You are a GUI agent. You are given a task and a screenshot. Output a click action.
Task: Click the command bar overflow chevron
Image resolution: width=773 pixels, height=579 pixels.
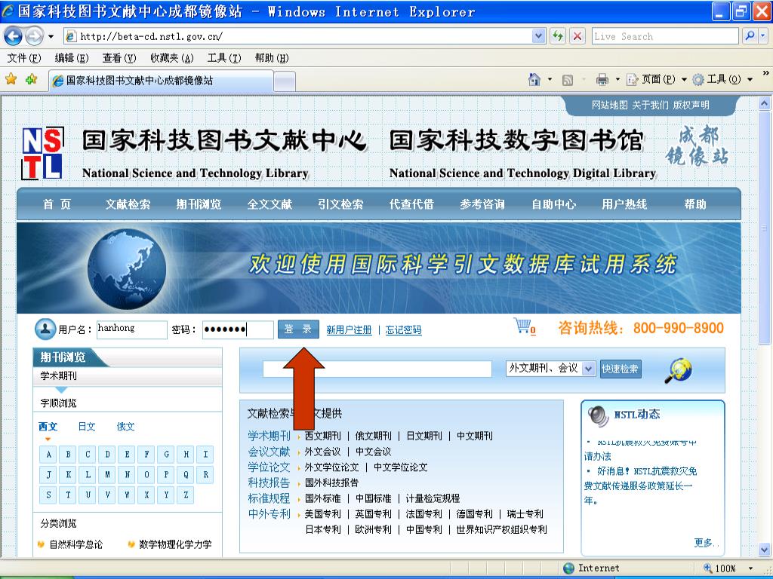(x=765, y=73)
